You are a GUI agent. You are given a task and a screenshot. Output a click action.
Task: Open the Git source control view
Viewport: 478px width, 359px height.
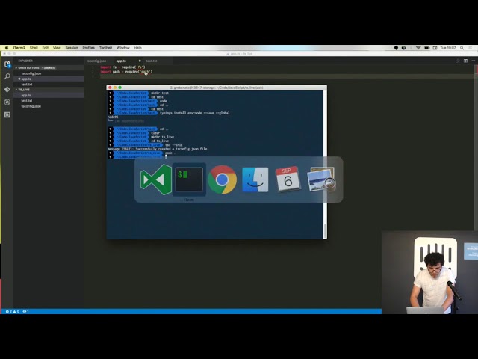[x=7, y=90]
